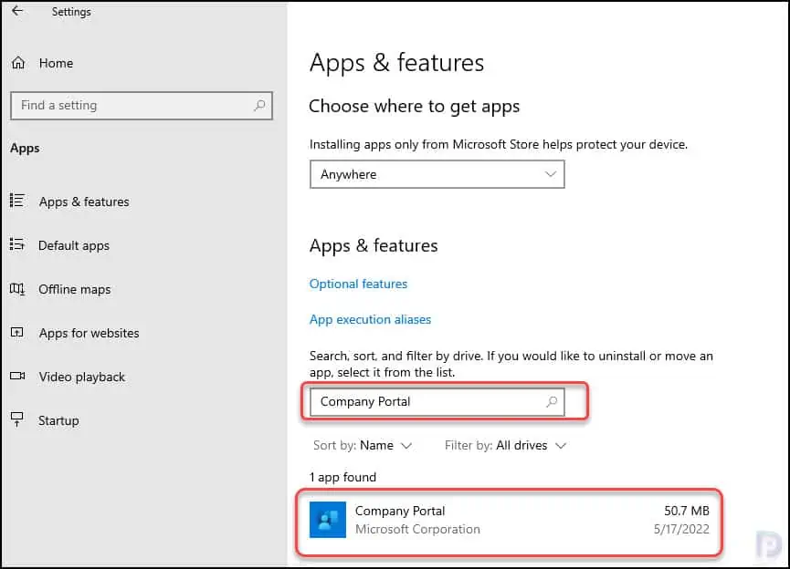Click the Company Portal search field
790x569 pixels.
pyautogui.click(x=437, y=401)
